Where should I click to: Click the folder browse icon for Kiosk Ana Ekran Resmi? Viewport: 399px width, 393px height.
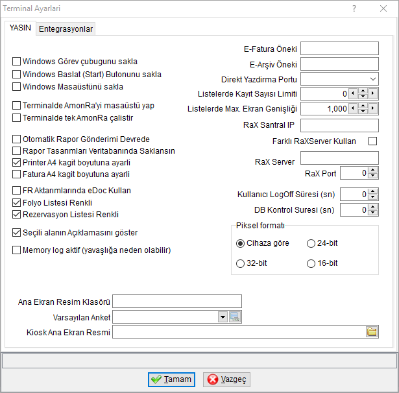tap(372, 331)
